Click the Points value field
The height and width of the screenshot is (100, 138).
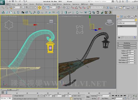(130, 56)
